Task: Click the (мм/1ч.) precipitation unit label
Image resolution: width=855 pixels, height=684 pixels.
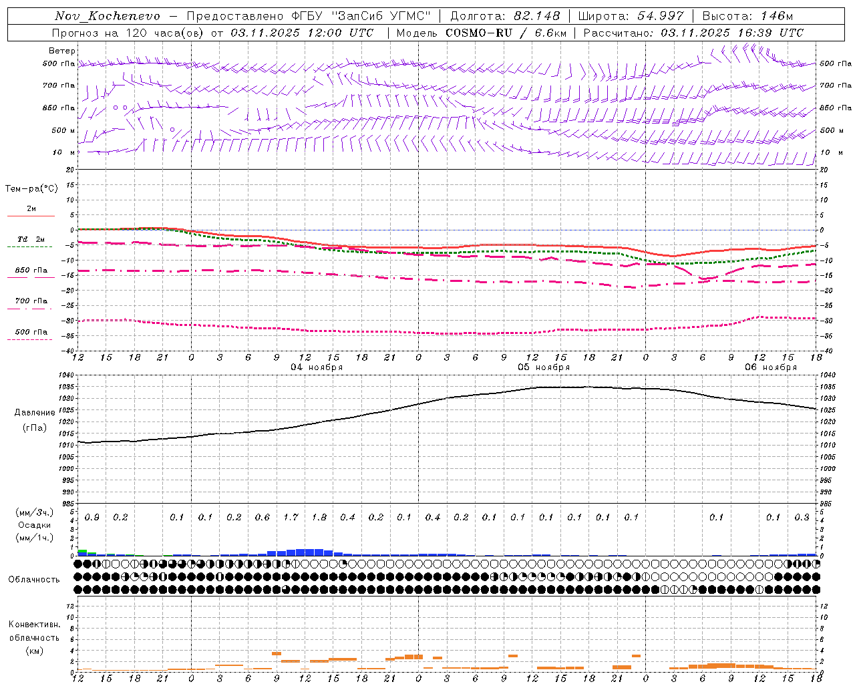Action: click(x=35, y=538)
